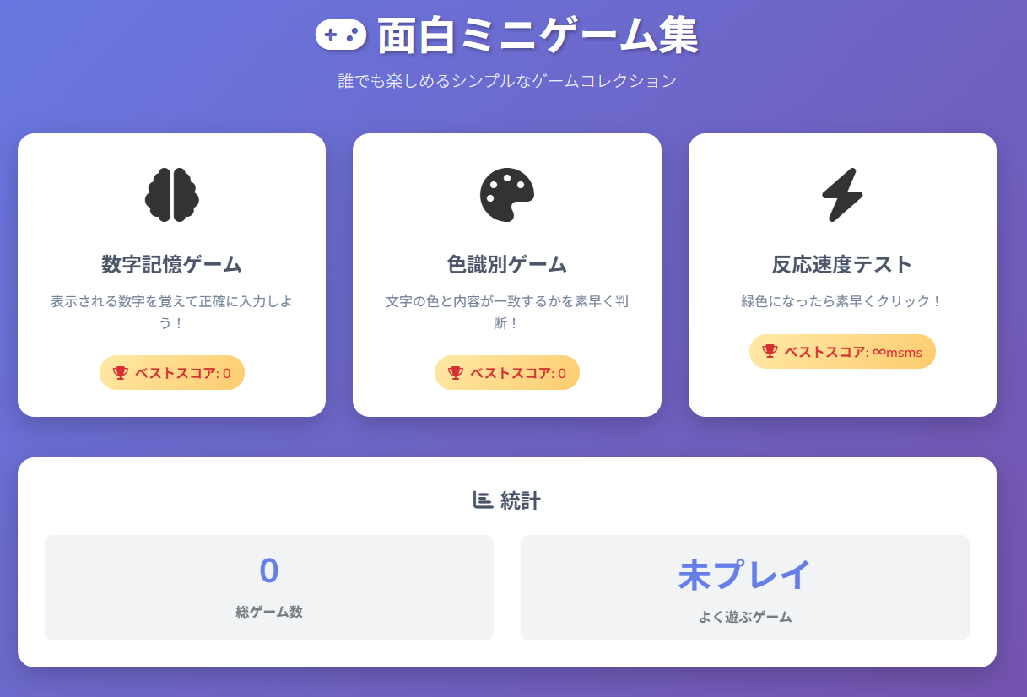Image resolution: width=1027 pixels, height=697 pixels.
Task: Click the ∞ms best score badge
Action: (x=842, y=352)
